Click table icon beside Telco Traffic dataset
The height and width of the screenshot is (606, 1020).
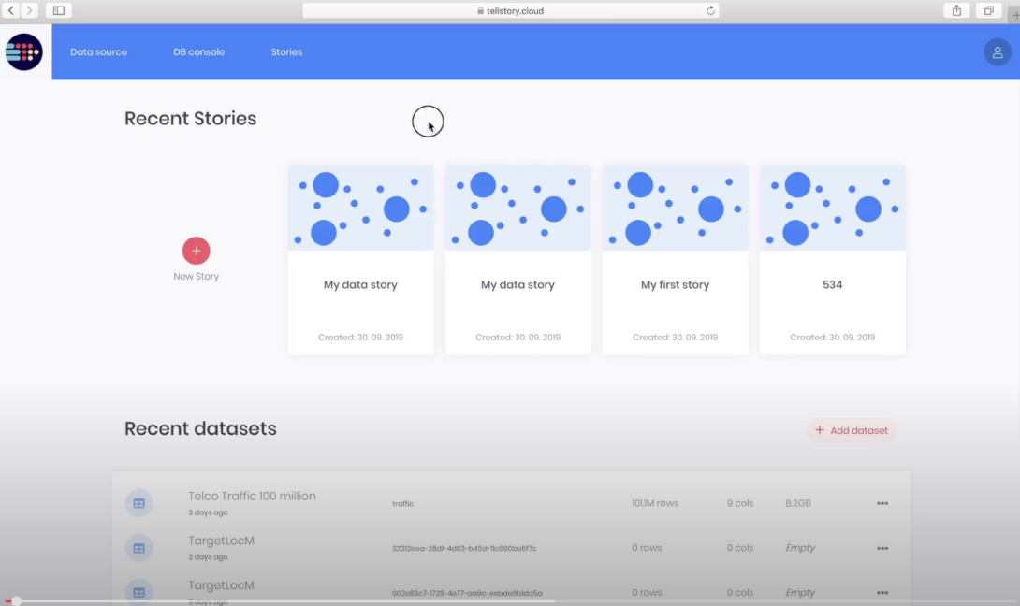138,502
